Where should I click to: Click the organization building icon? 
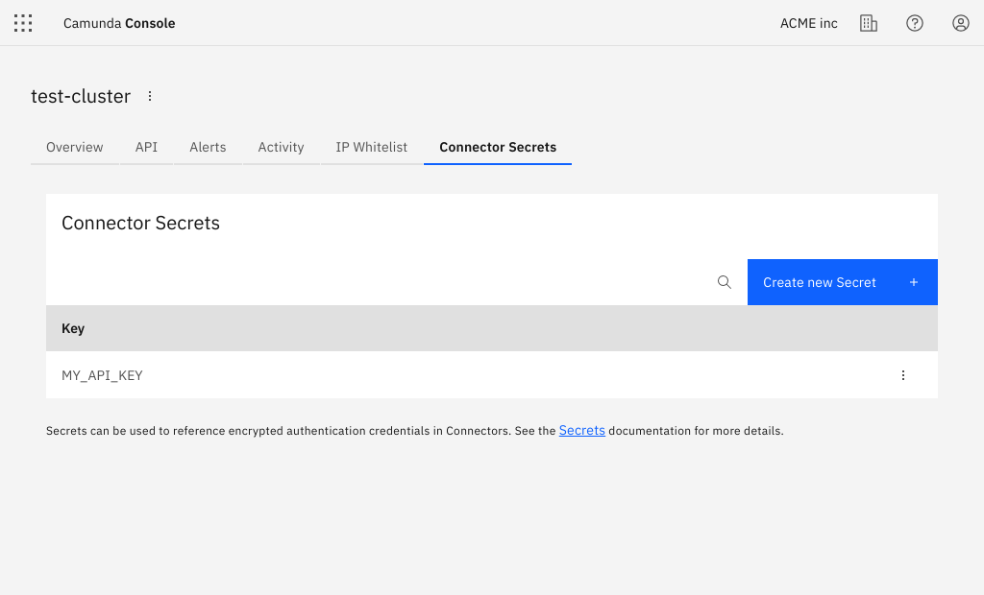pos(869,23)
